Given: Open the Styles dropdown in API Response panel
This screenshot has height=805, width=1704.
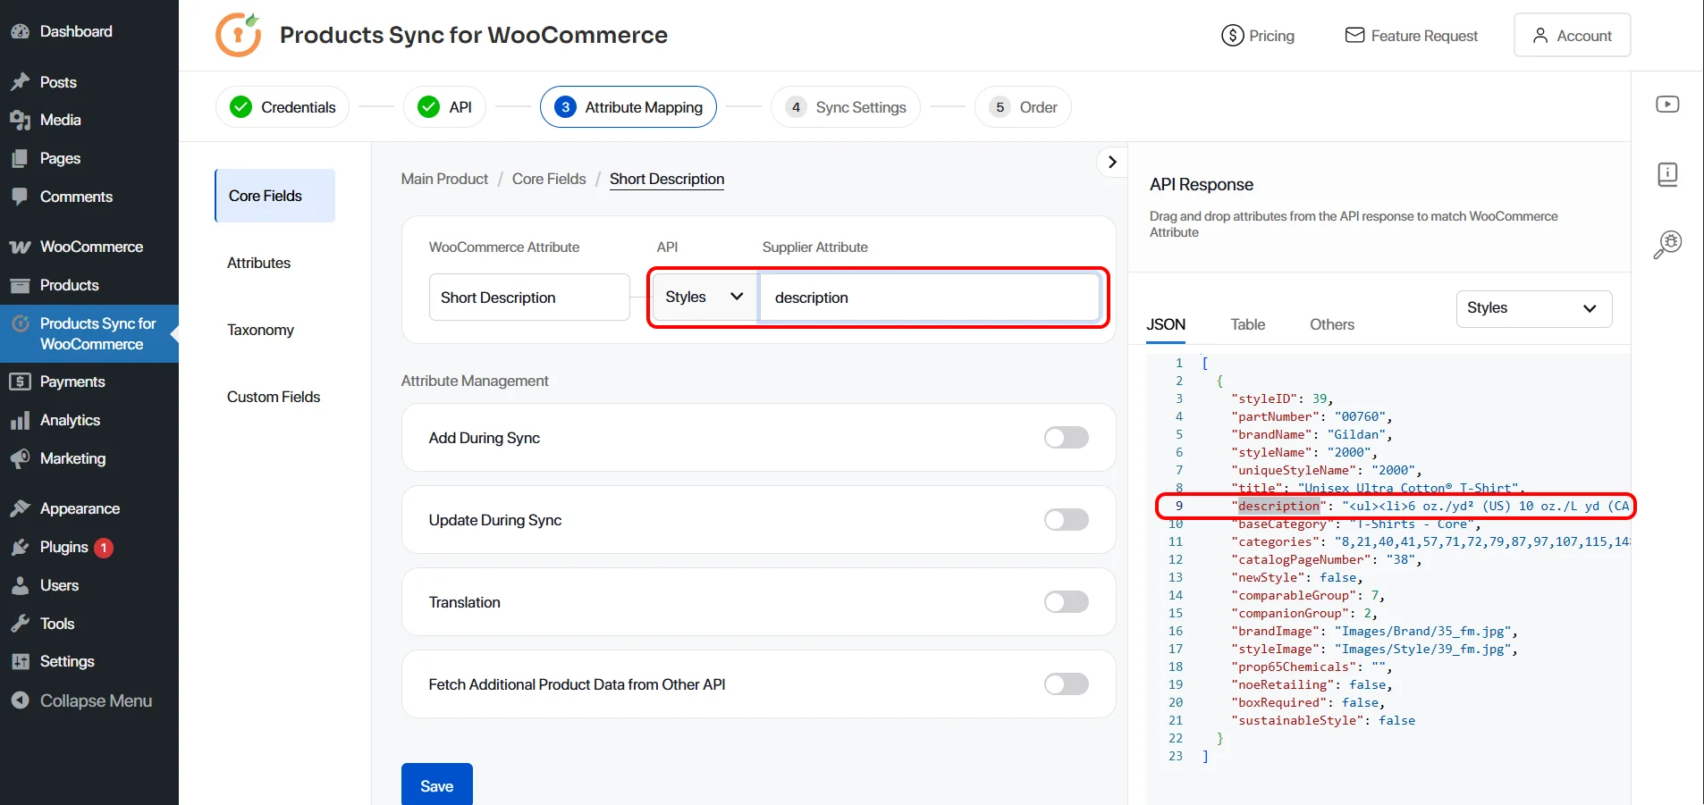Looking at the screenshot, I should 1532,308.
